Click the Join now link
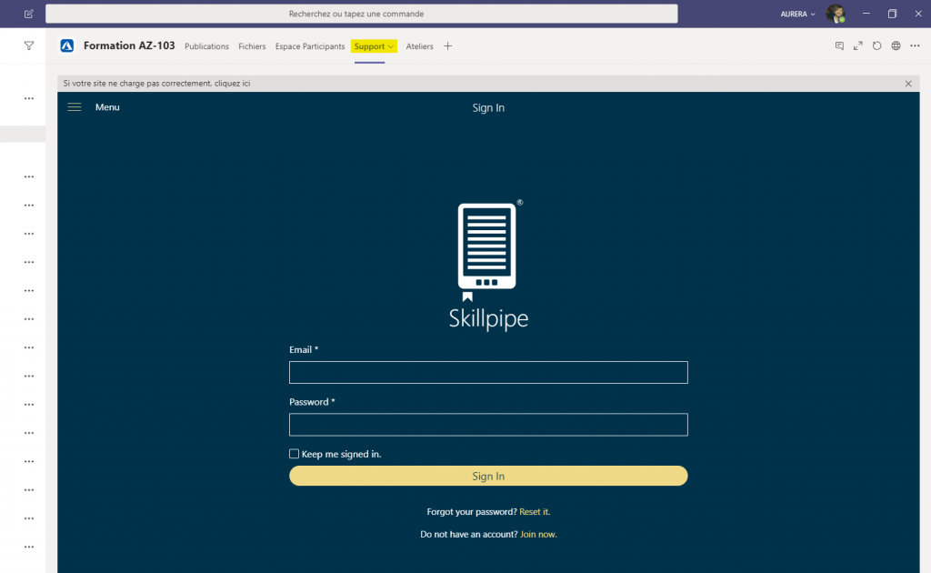 (x=538, y=534)
